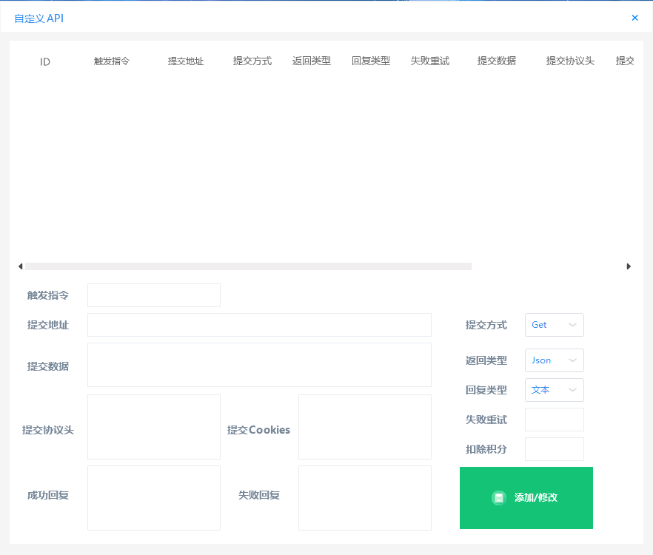
Task: Close the 自定义 API dialog
Action: 635,18
